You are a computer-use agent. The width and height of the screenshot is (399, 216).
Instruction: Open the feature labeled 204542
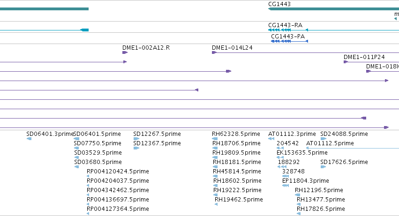[x=287, y=143]
